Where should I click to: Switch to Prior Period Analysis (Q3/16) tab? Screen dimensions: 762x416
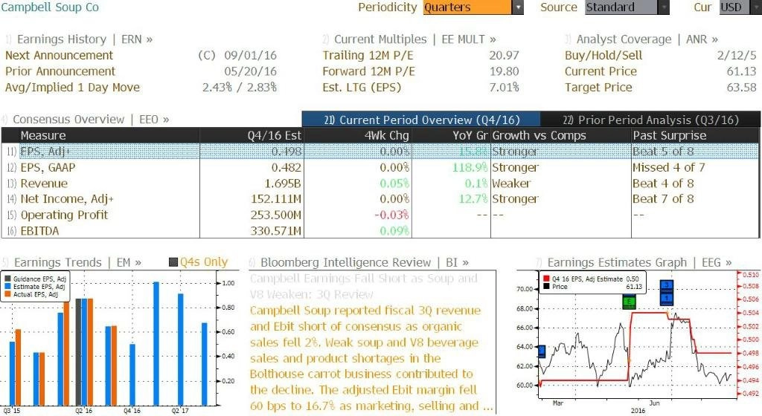tap(650, 120)
